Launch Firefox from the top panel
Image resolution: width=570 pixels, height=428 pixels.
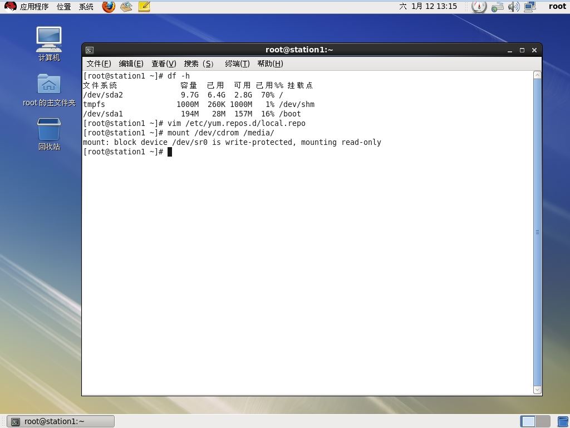point(109,7)
